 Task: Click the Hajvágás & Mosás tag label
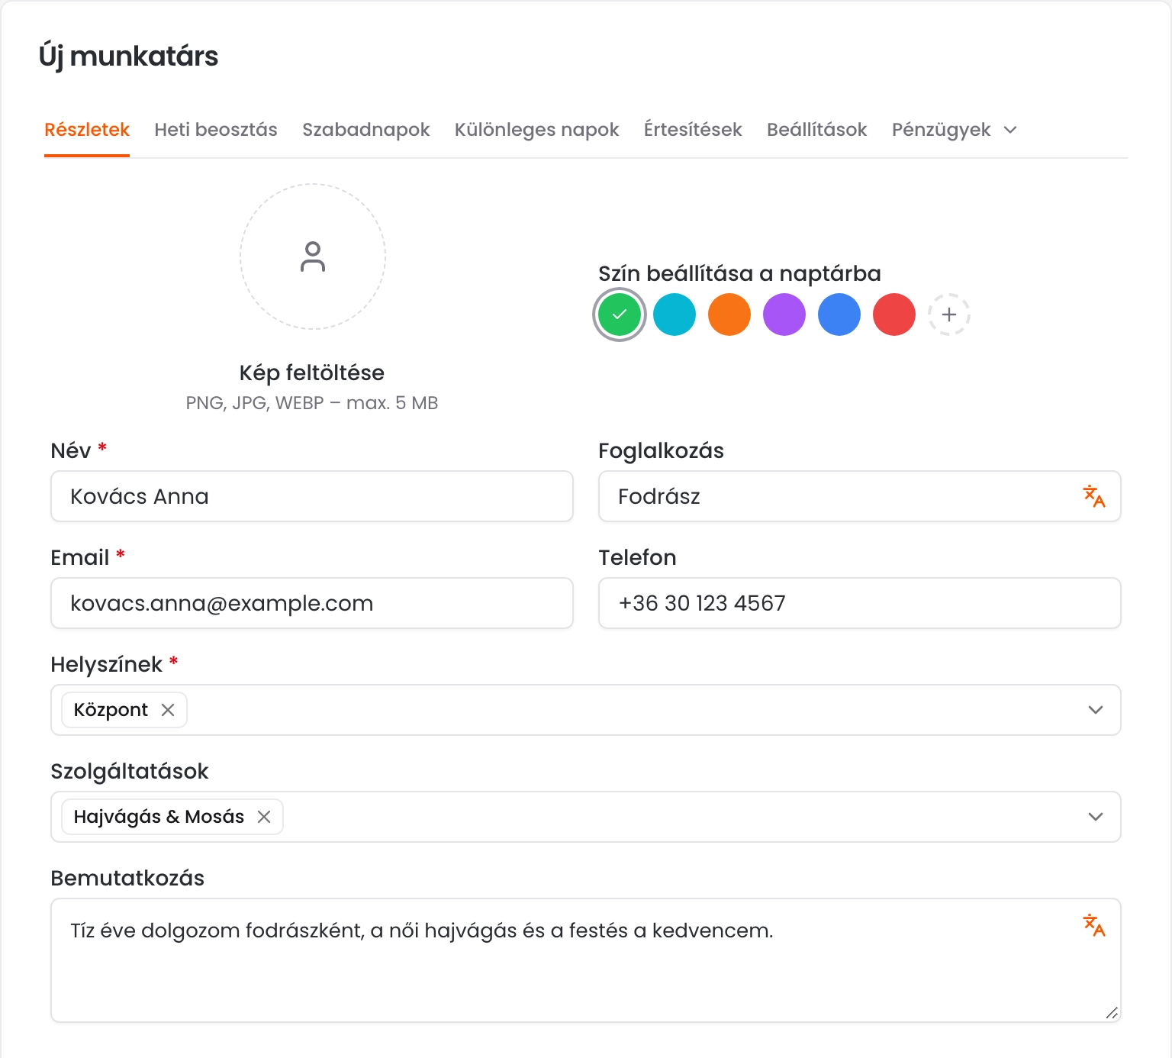coord(159,817)
